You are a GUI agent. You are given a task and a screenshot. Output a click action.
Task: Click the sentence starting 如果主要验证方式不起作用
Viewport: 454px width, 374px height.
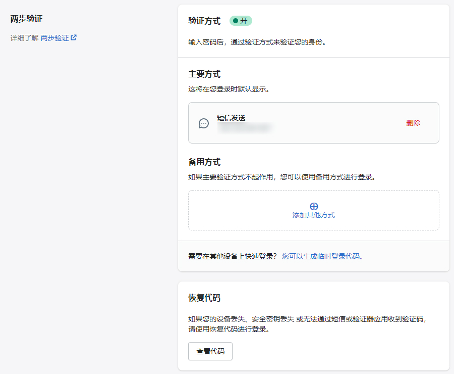[282, 177]
